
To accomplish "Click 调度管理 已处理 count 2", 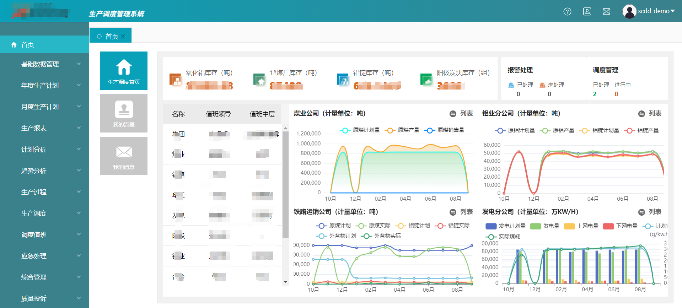I will (595, 94).
